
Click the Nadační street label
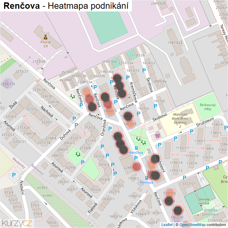coord(22,188)
